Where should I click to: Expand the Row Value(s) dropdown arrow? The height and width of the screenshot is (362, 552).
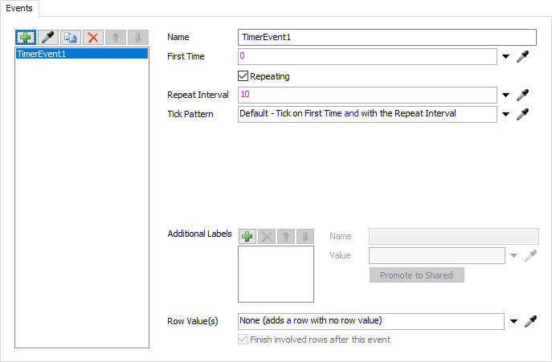[x=513, y=322]
